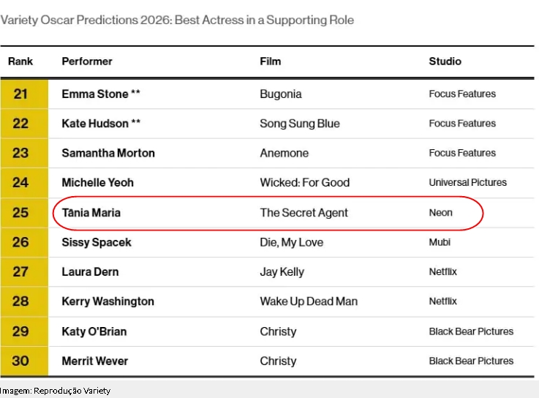Image resolution: width=539 pixels, height=398 pixels.
Task: Click the Rank column header
Action: pyautogui.click(x=20, y=61)
